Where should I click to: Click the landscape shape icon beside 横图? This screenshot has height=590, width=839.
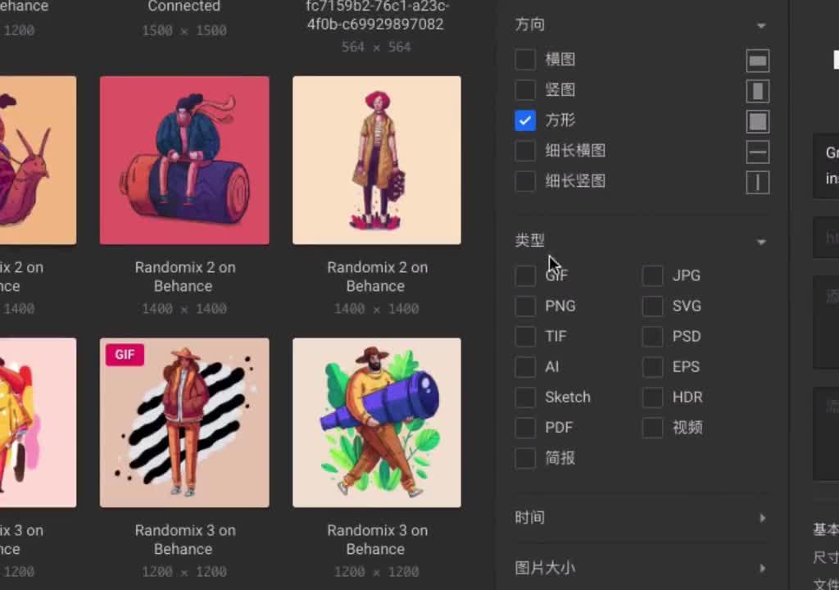tap(757, 60)
